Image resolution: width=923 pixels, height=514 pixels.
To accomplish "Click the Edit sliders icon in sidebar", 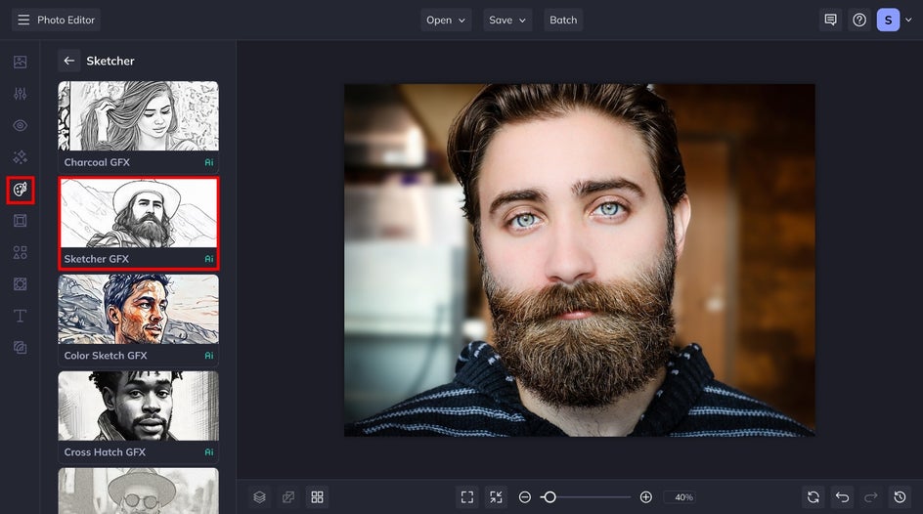I will point(20,94).
